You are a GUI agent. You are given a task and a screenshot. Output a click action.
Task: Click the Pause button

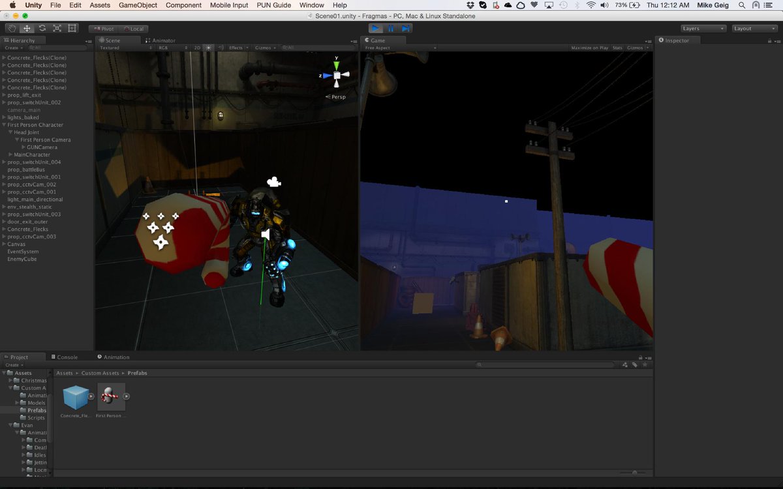point(391,29)
